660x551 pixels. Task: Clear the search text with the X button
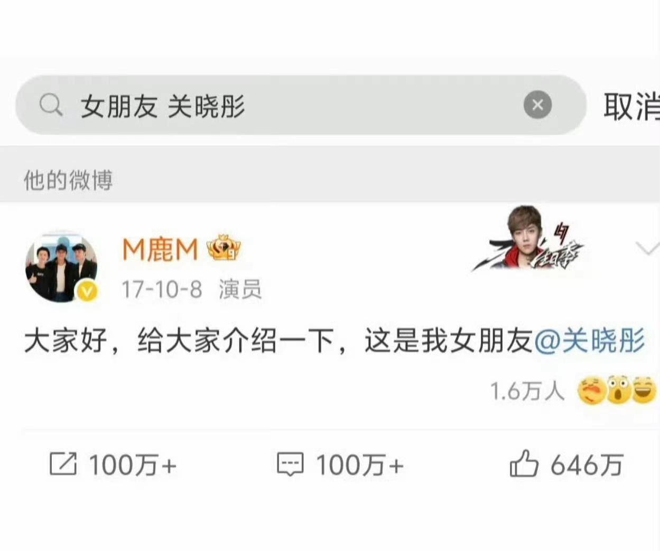click(537, 105)
